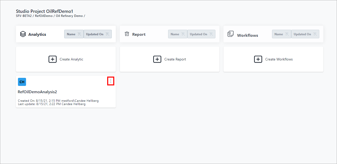Click the Analytics layers icon

(x=23, y=34)
